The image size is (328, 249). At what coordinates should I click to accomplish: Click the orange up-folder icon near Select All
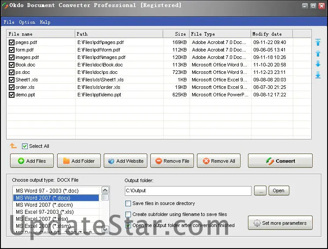tap(14, 146)
